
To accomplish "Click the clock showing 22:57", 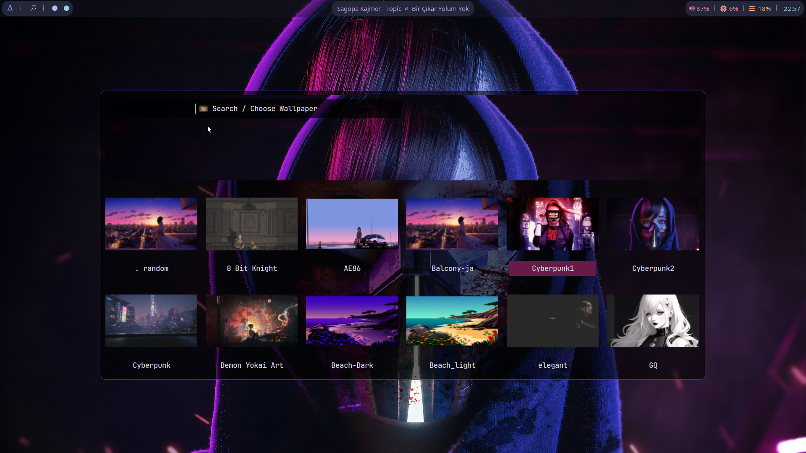I will [792, 9].
